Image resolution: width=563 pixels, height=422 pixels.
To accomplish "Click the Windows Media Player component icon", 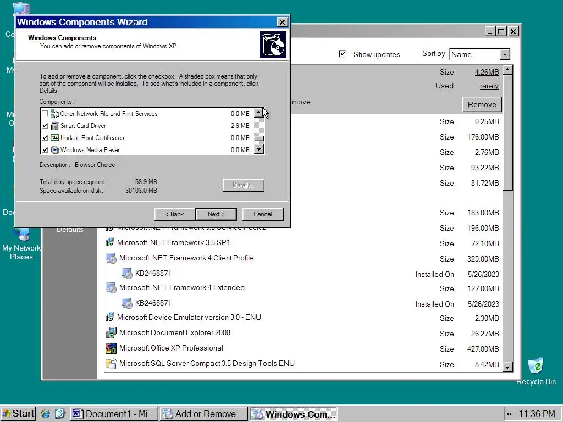I will [x=54, y=150].
